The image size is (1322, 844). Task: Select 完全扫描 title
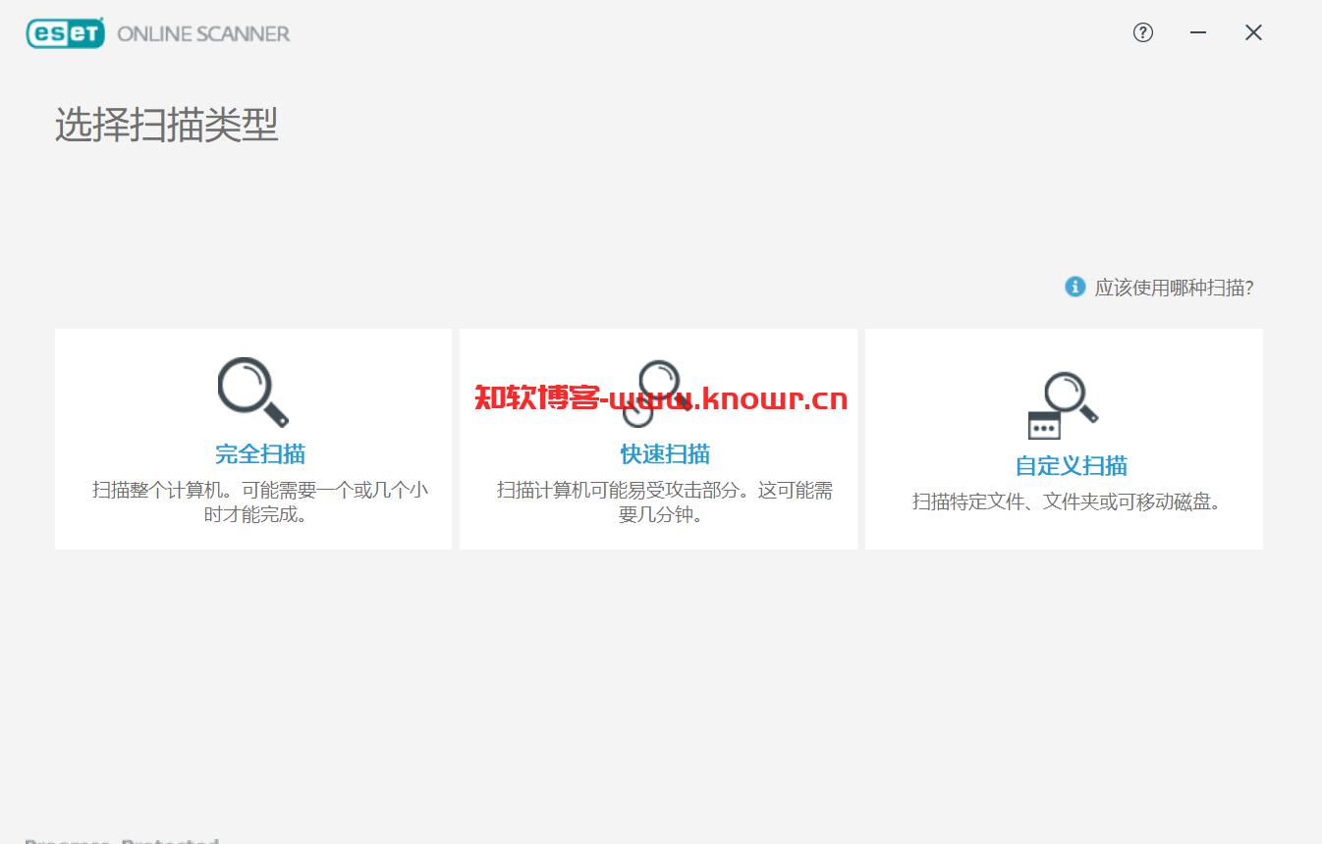tap(260, 454)
